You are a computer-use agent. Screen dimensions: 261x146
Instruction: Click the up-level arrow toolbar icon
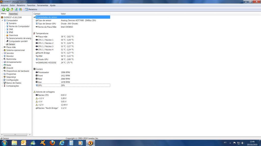pos(12,9)
